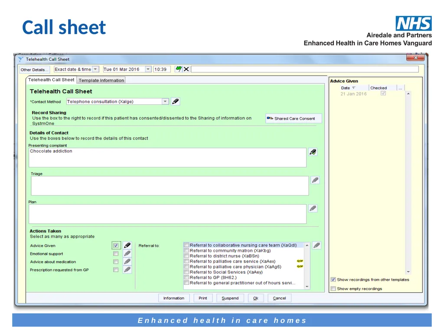This screenshot has width=444, height=333.
Task: Click the black X icon in the toolbar
Action: (186, 69)
